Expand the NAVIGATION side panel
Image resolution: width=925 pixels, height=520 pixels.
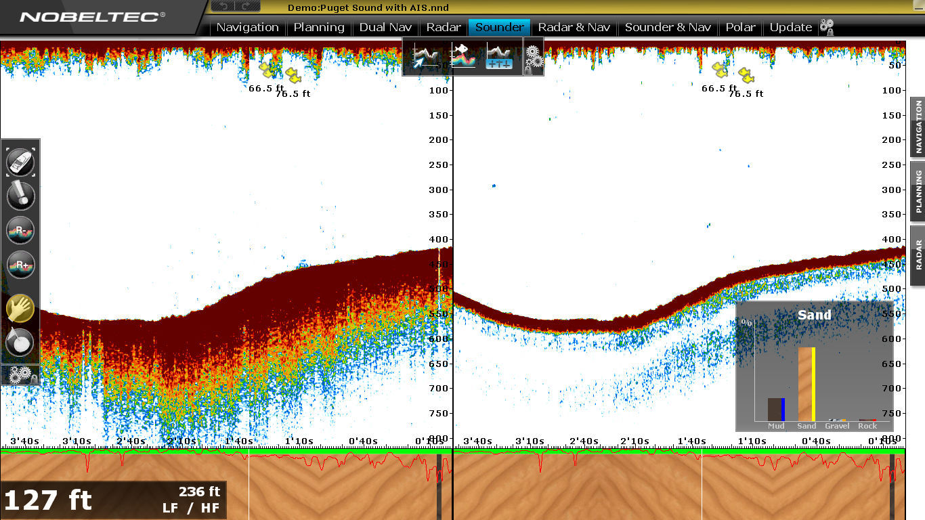(x=918, y=124)
